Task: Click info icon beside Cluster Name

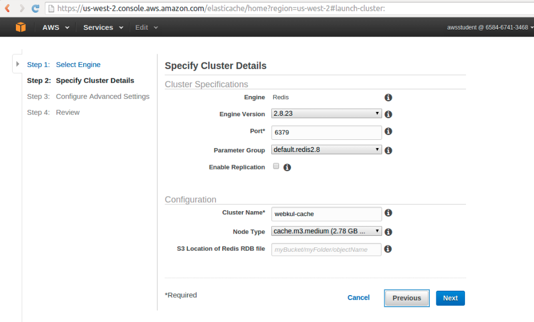Action: tap(388, 213)
